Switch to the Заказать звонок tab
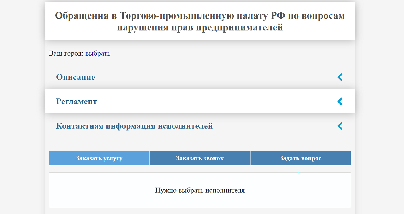Viewport: 404px width, 214px height. pyautogui.click(x=200, y=158)
